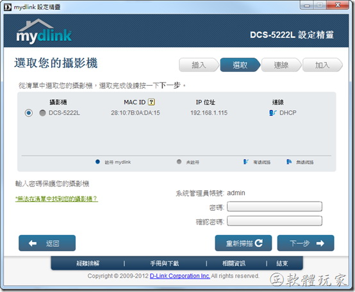Go to the 加入 step tab
Screen dimensions: 355x292
pyautogui.click(x=322, y=65)
